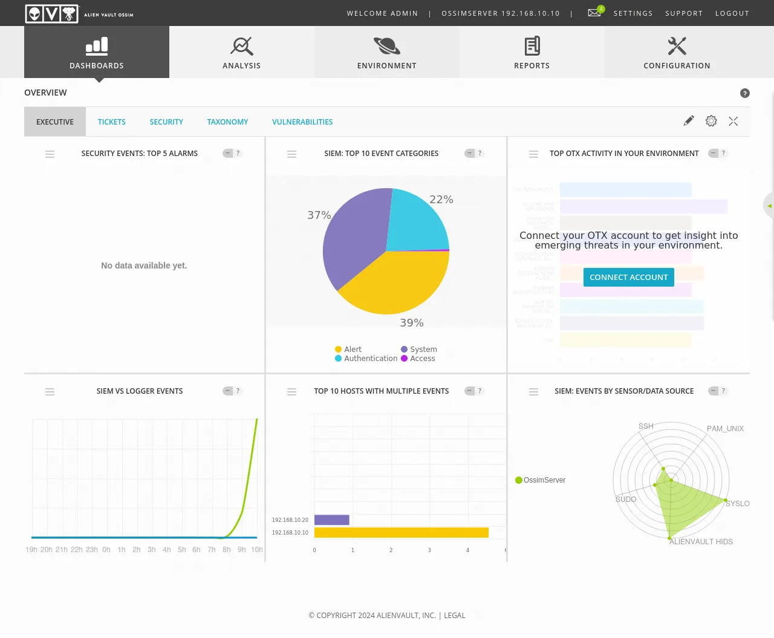Click the Logout link

732,13
